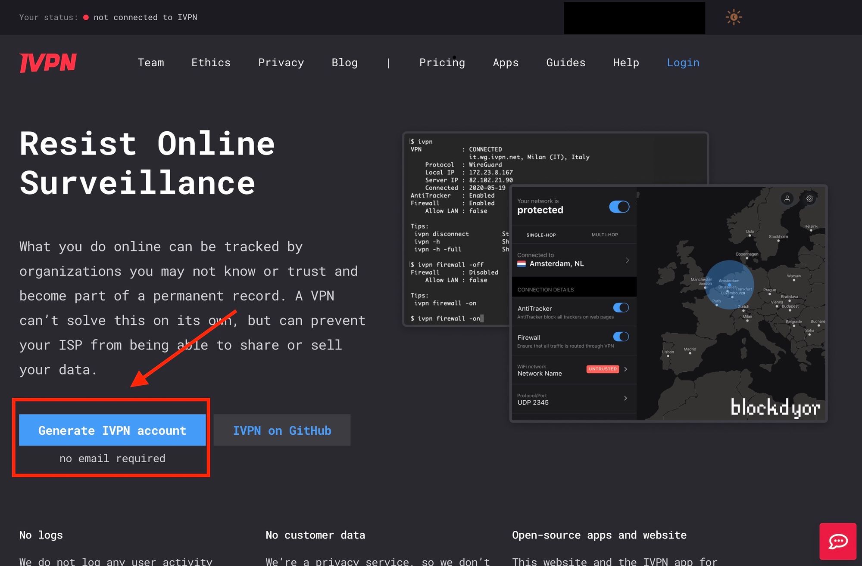
Task: Click the account profile icon on map
Action: point(787,198)
